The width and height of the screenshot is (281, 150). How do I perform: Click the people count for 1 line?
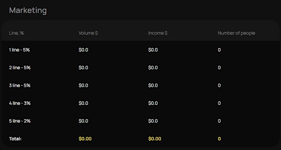click(219, 50)
